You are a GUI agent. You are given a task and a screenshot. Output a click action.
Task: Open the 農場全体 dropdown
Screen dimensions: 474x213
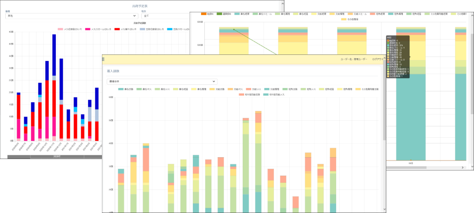[162, 81]
